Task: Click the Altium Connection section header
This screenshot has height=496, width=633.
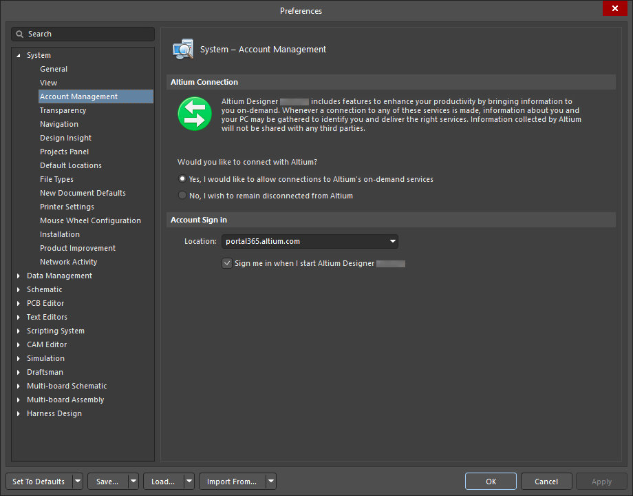Action: pyautogui.click(x=391, y=82)
